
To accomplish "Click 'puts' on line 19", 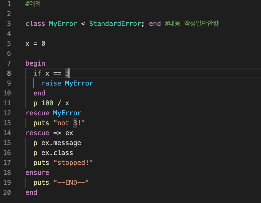I will (41, 183).
